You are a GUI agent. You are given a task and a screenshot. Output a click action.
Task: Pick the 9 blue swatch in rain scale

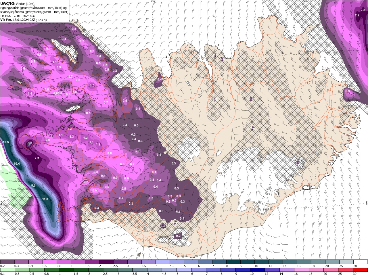[x=243, y=270]
